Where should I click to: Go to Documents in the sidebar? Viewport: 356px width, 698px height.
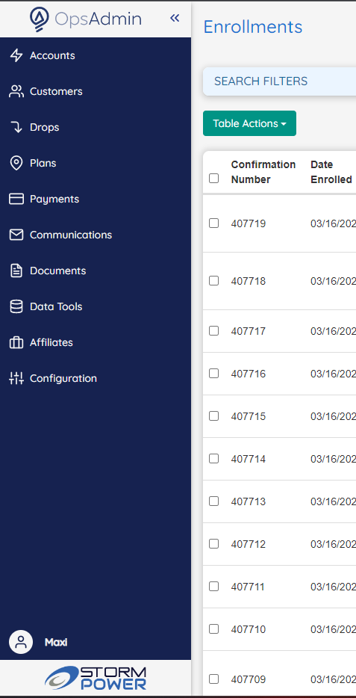tap(57, 271)
